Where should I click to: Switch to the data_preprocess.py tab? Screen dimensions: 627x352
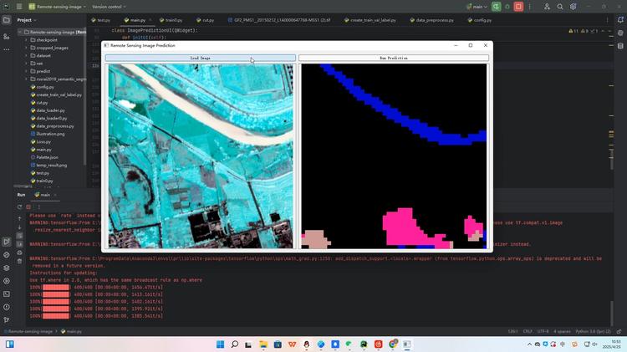tap(431, 20)
